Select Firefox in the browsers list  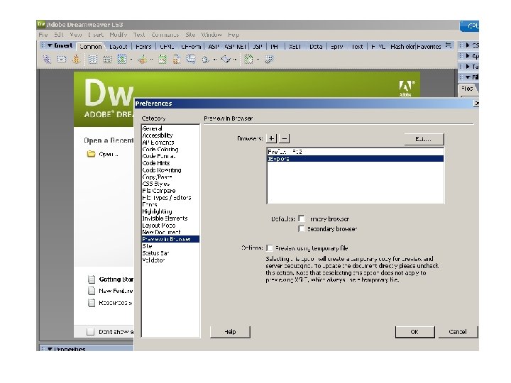pyautogui.click(x=356, y=152)
